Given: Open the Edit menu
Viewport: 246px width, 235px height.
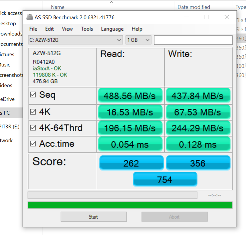Looking at the screenshot, I should (50, 29).
